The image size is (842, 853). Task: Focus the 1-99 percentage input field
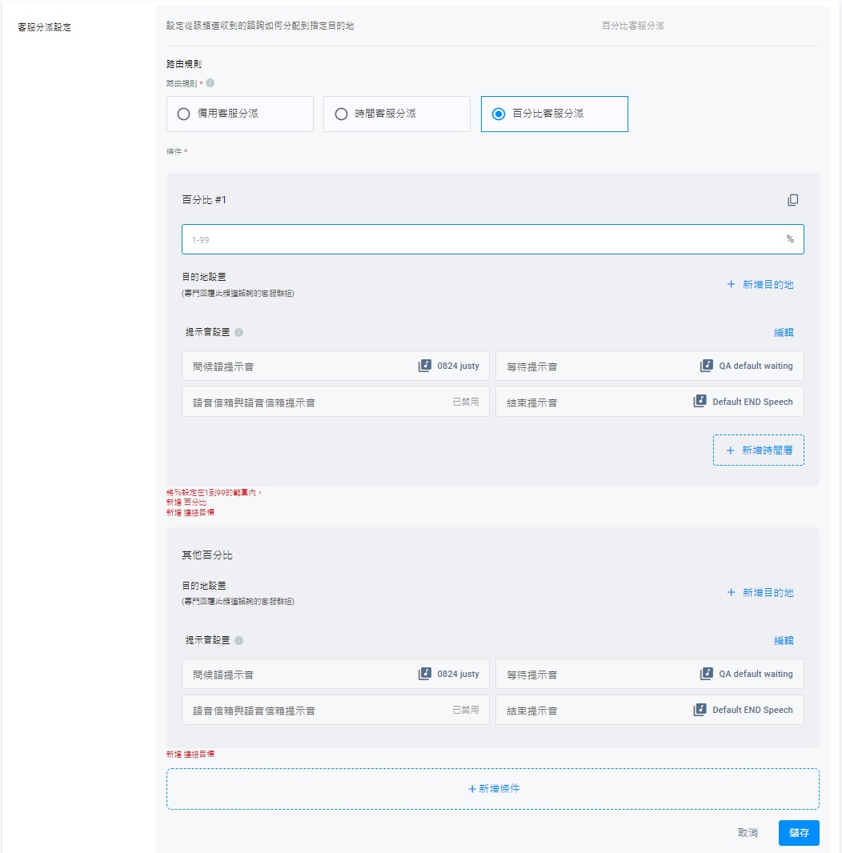[x=492, y=239]
